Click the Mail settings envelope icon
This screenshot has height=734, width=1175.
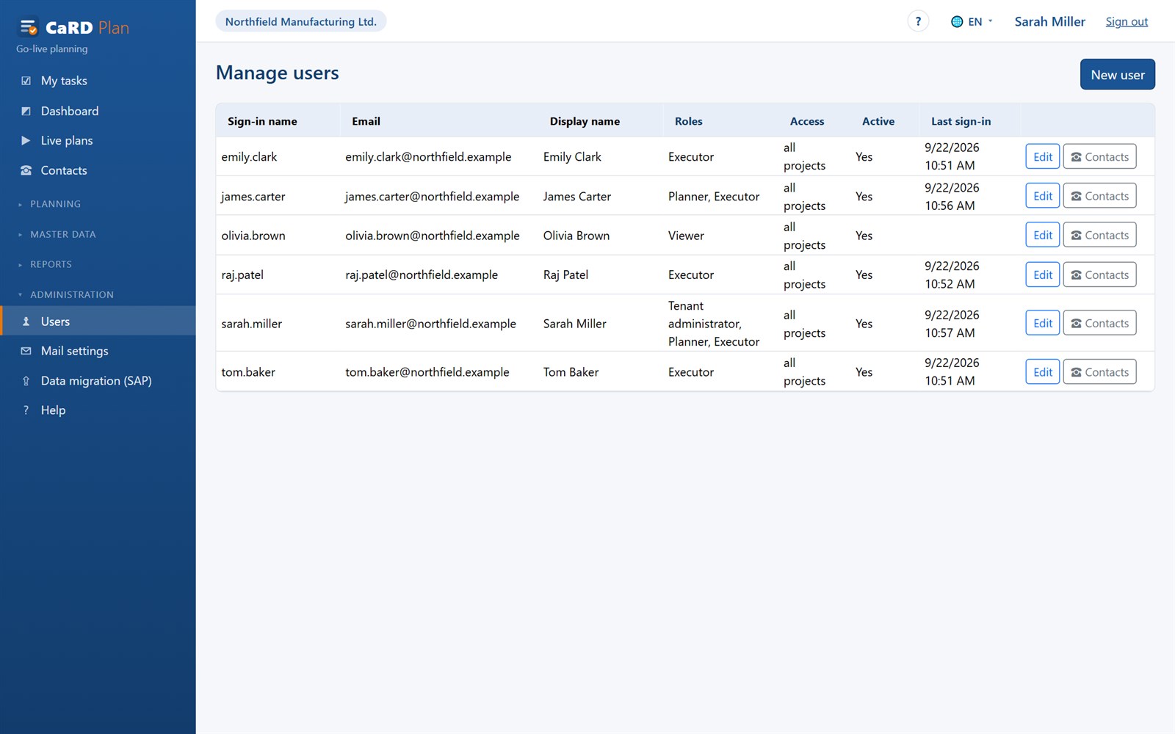(x=26, y=351)
